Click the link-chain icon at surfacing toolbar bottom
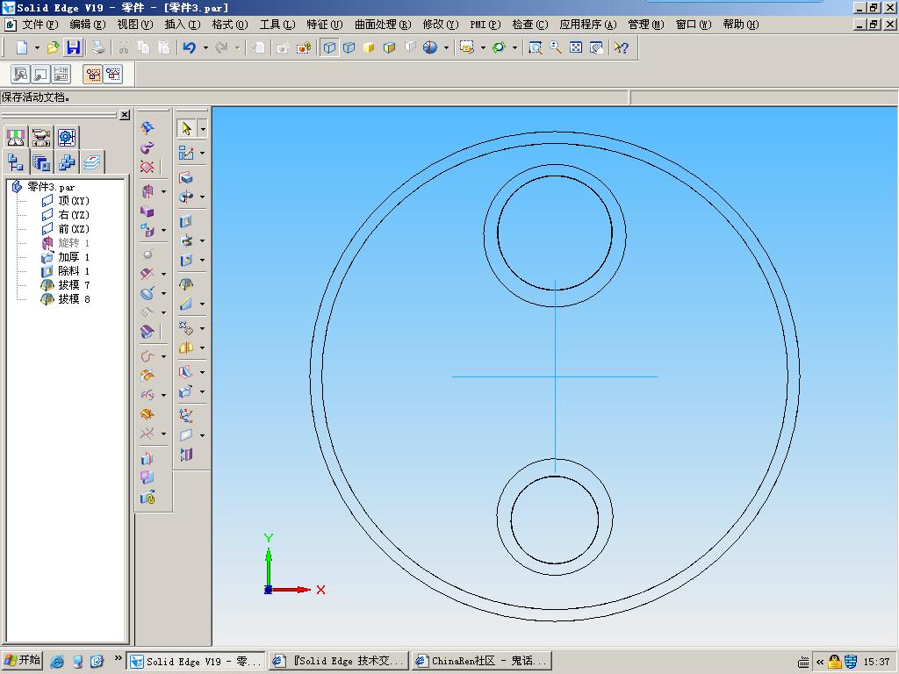This screenshot has height=674, width=899. click(x=147, y=497)
